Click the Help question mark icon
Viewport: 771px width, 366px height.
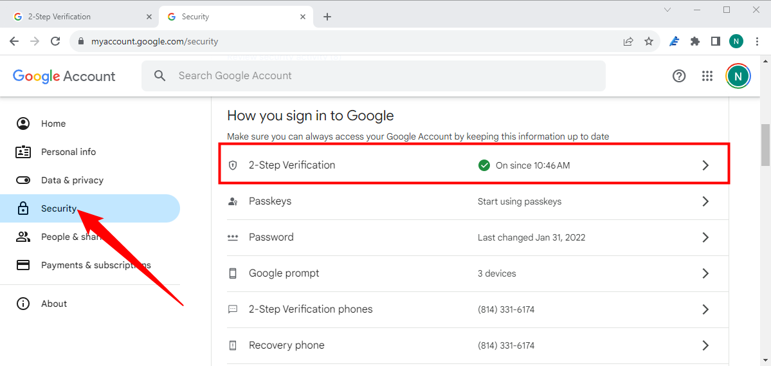pyautogui.click(x=679, y=76)
